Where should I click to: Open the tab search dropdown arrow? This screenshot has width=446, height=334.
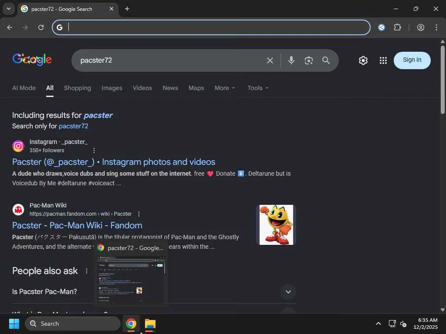tap(9, 9)
